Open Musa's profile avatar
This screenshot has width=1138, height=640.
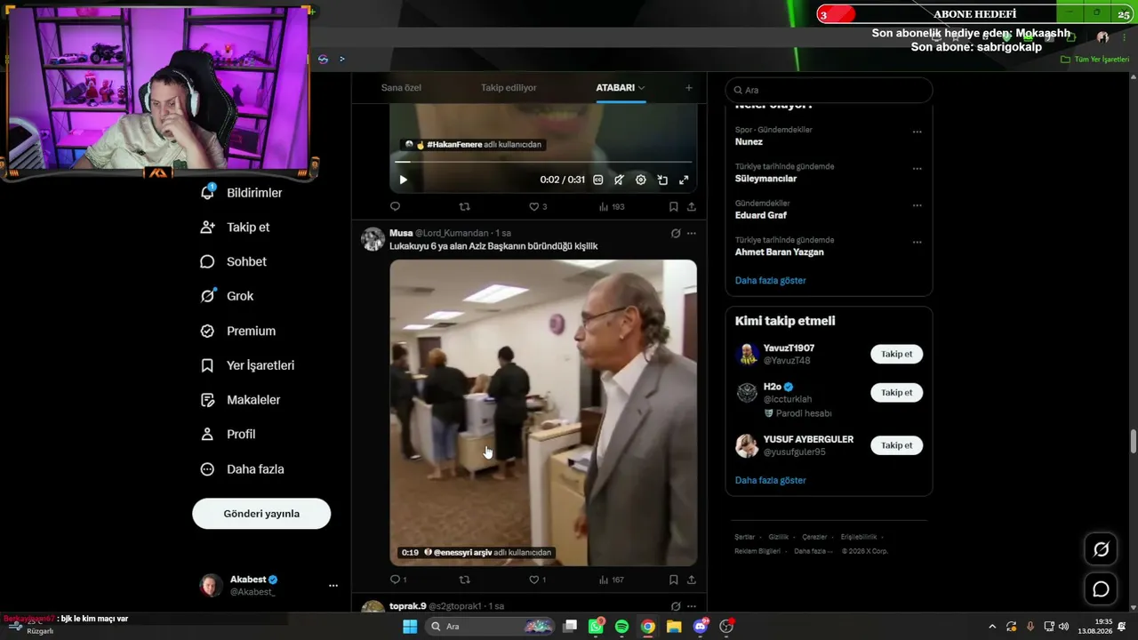pos(373,239)
